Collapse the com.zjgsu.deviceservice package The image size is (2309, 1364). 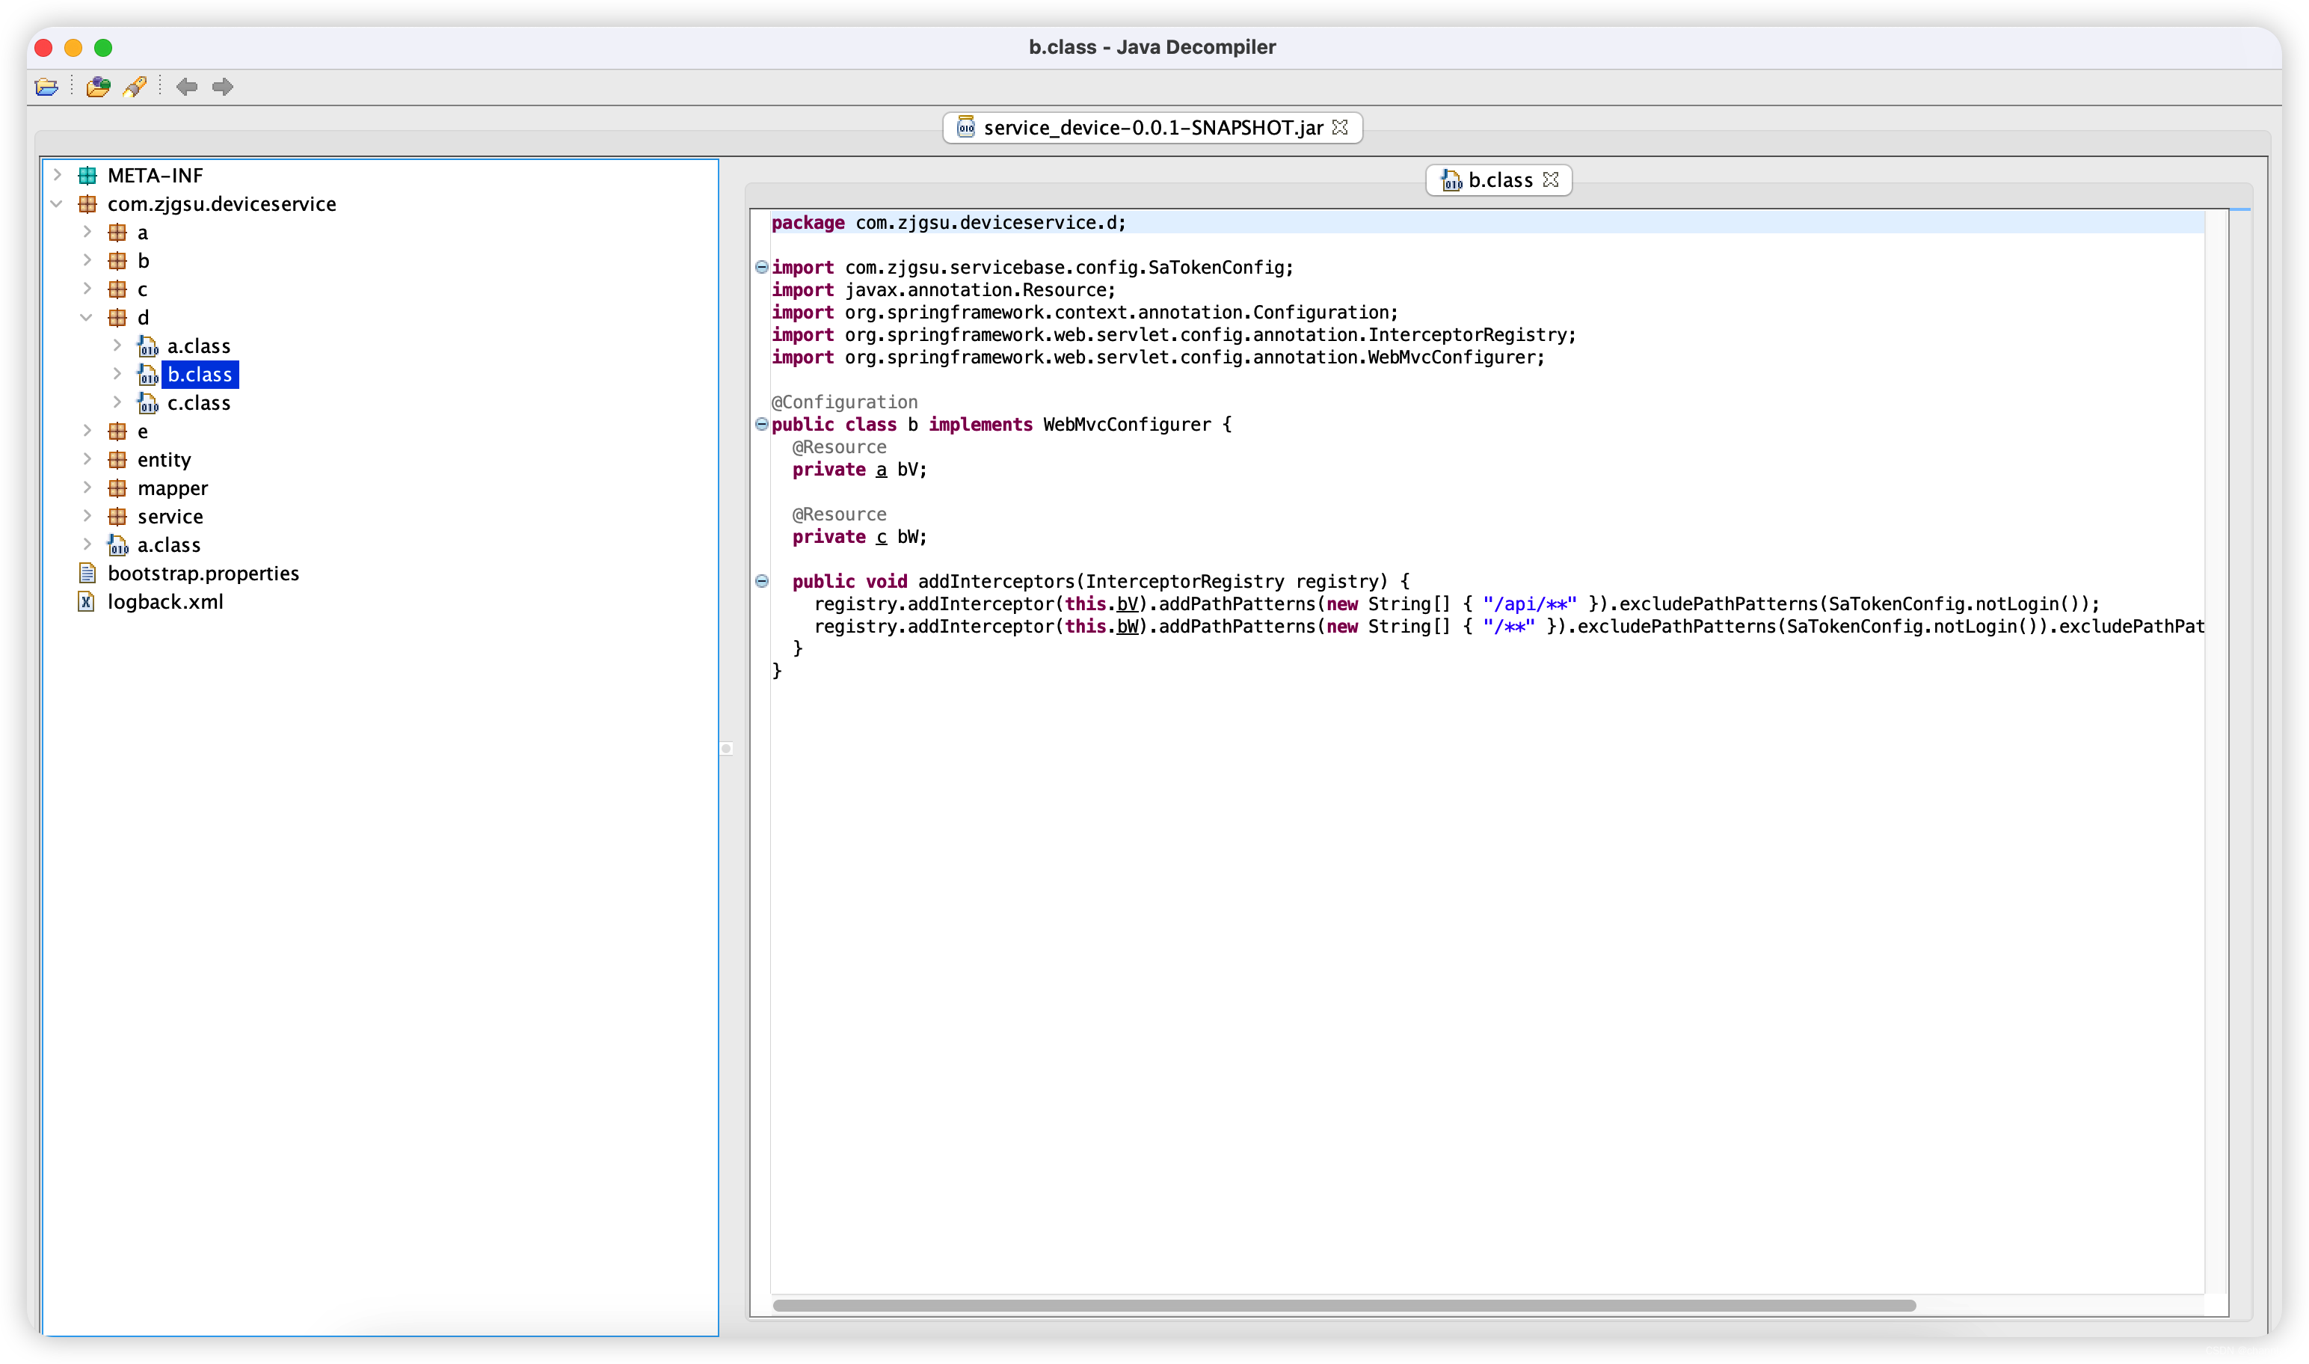[57, 203]
